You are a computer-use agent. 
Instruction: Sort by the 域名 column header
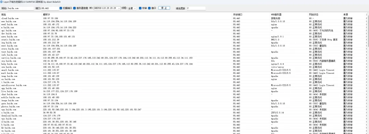21,14
